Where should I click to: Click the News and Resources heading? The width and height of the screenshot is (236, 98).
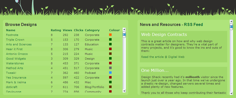click(160, 24)
